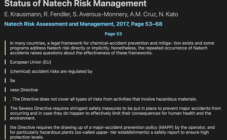This screenshot has width=227, height=140.
Task: Click yellow bar beside the MAPP paragraph
Action: coord(5,132)
